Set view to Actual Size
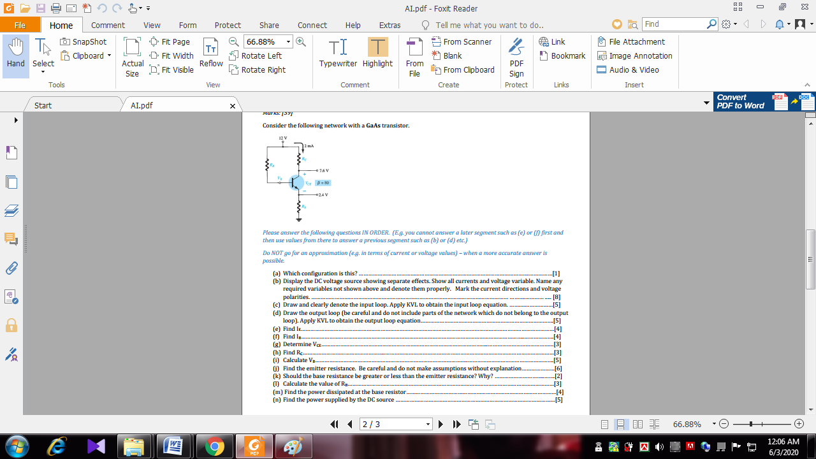Image resolution: width=816 pixels, height=459 pixels. pyautogui.click(x=133, y=57)
